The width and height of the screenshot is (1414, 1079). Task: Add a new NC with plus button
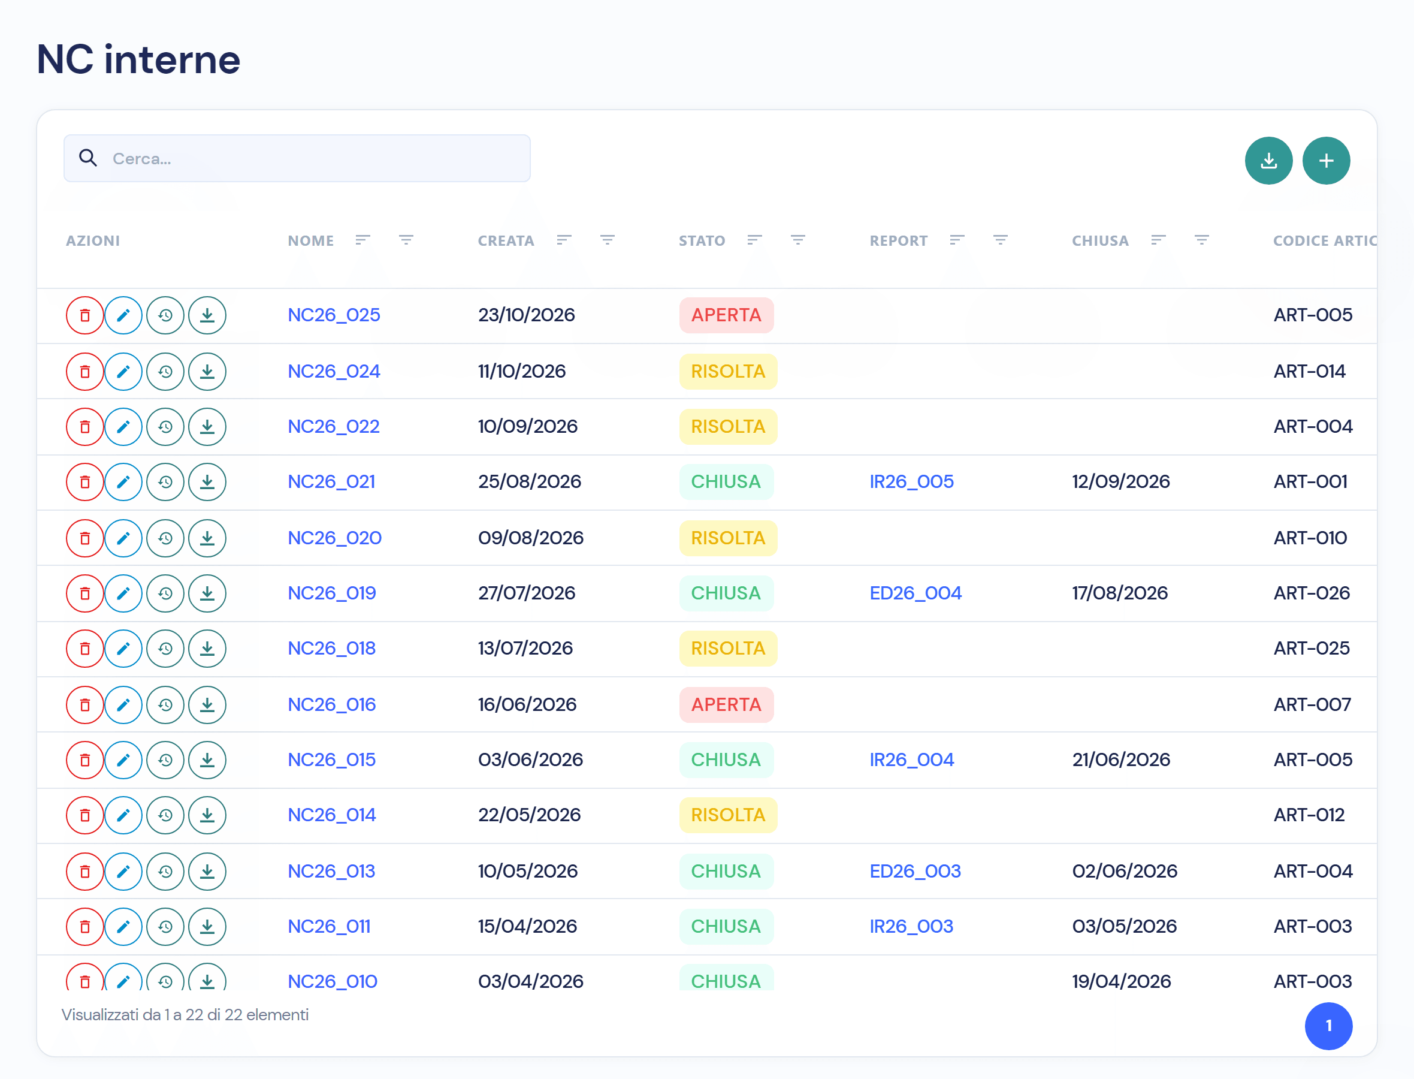pyautogui.click(x=1327, y=161)
